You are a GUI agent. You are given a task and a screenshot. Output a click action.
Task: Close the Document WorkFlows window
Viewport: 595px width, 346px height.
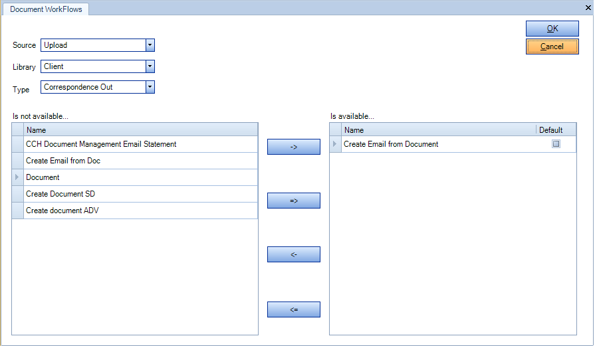click(588, 7)
